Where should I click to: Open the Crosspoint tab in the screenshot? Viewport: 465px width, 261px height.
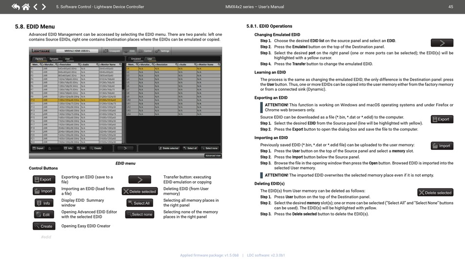(x=113, y=51)
